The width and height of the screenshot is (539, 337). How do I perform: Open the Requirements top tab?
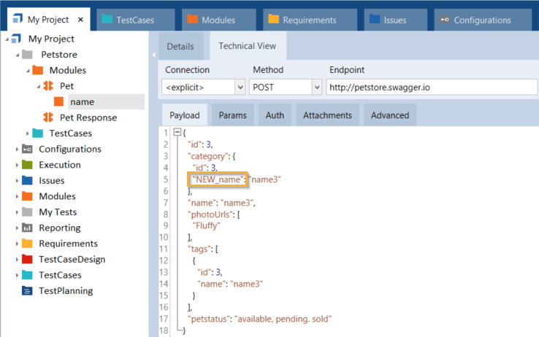pos(310,20)
